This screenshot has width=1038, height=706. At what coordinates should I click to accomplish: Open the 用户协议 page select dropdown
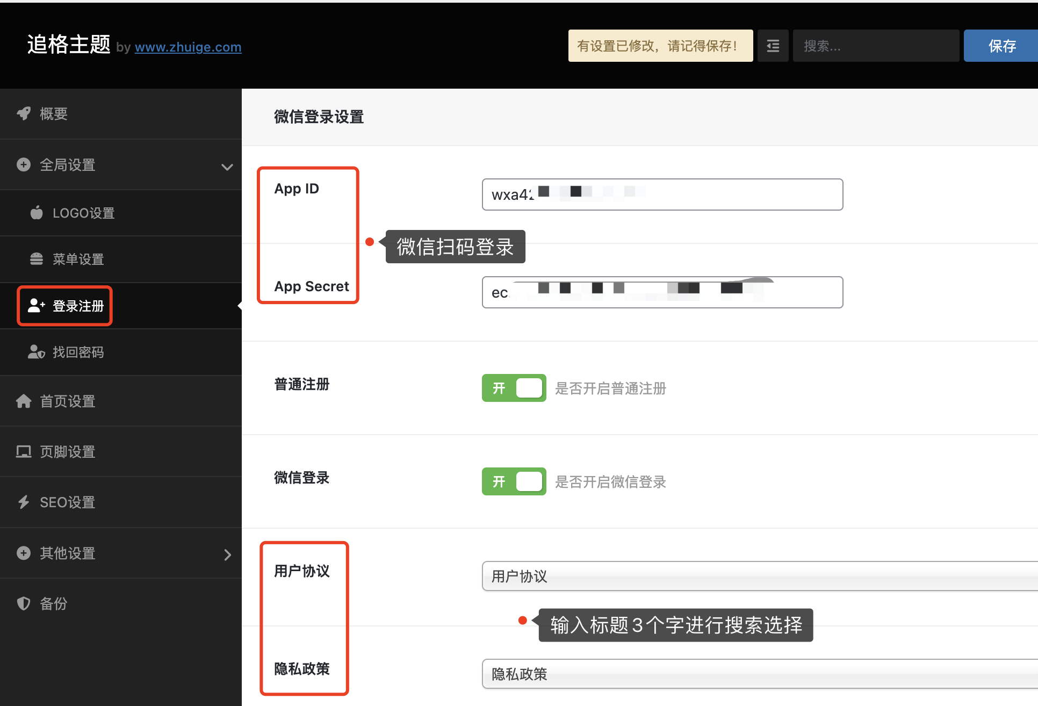[760, 576]
